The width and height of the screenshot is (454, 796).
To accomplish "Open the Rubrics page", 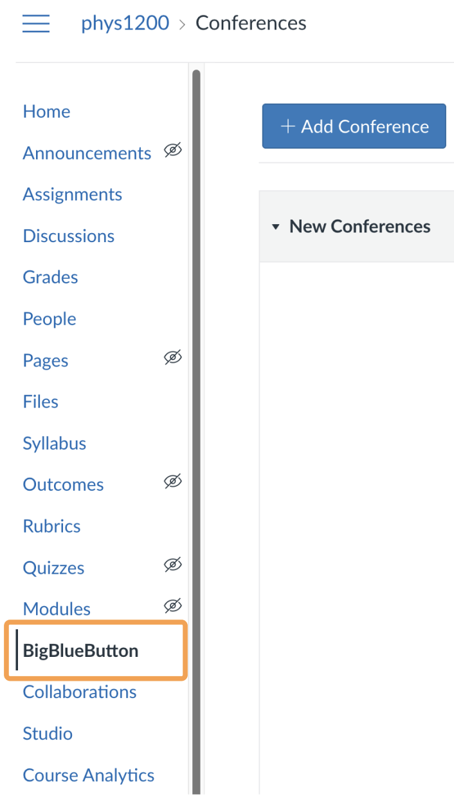I will [51, 526].
